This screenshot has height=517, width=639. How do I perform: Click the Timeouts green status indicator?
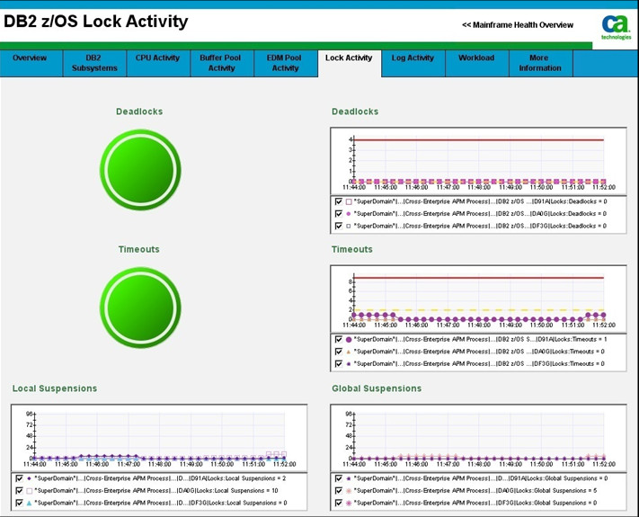(140, 308)
